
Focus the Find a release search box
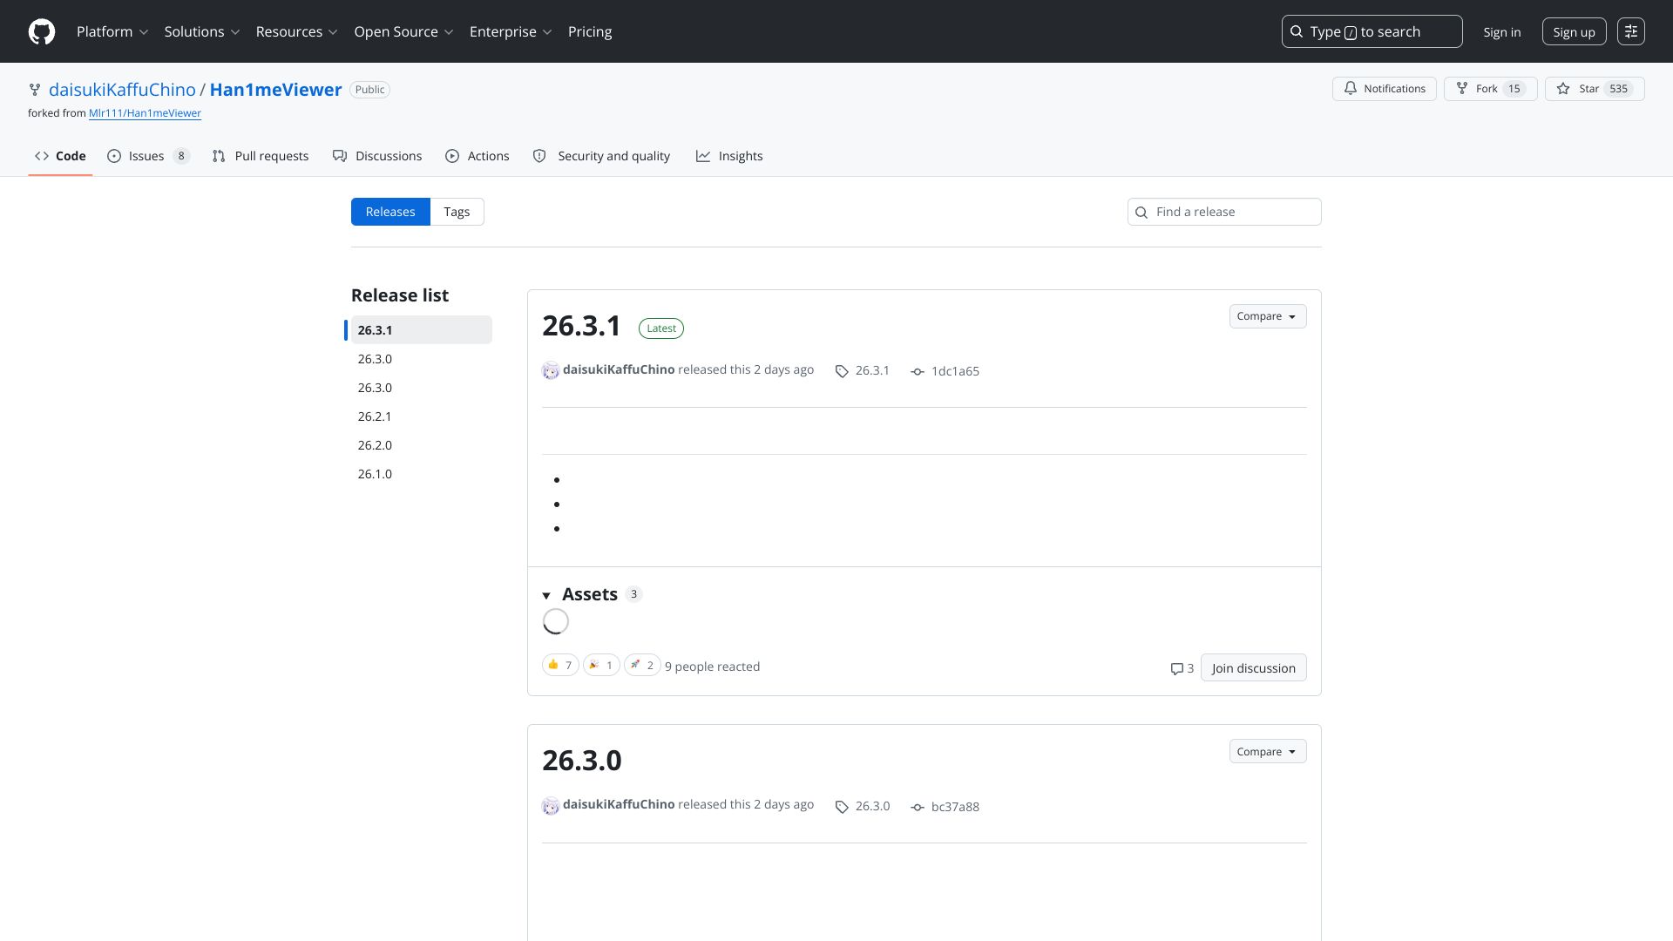[1224, 212]
